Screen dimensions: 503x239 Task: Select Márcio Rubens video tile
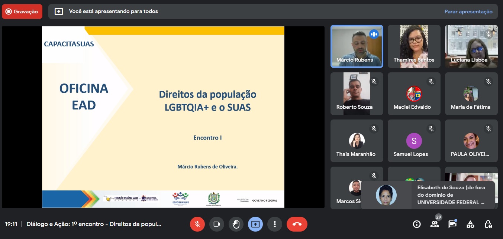coord(357,46)
